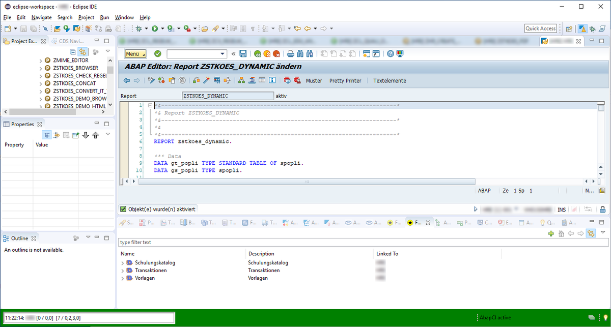The image size is (611, 327).
Task: Click the lock icon in the SAP status bar
Action: 602,209
